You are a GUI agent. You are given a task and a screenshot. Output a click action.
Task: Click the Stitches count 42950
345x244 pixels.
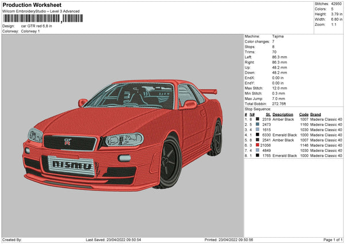click(337, 4)
